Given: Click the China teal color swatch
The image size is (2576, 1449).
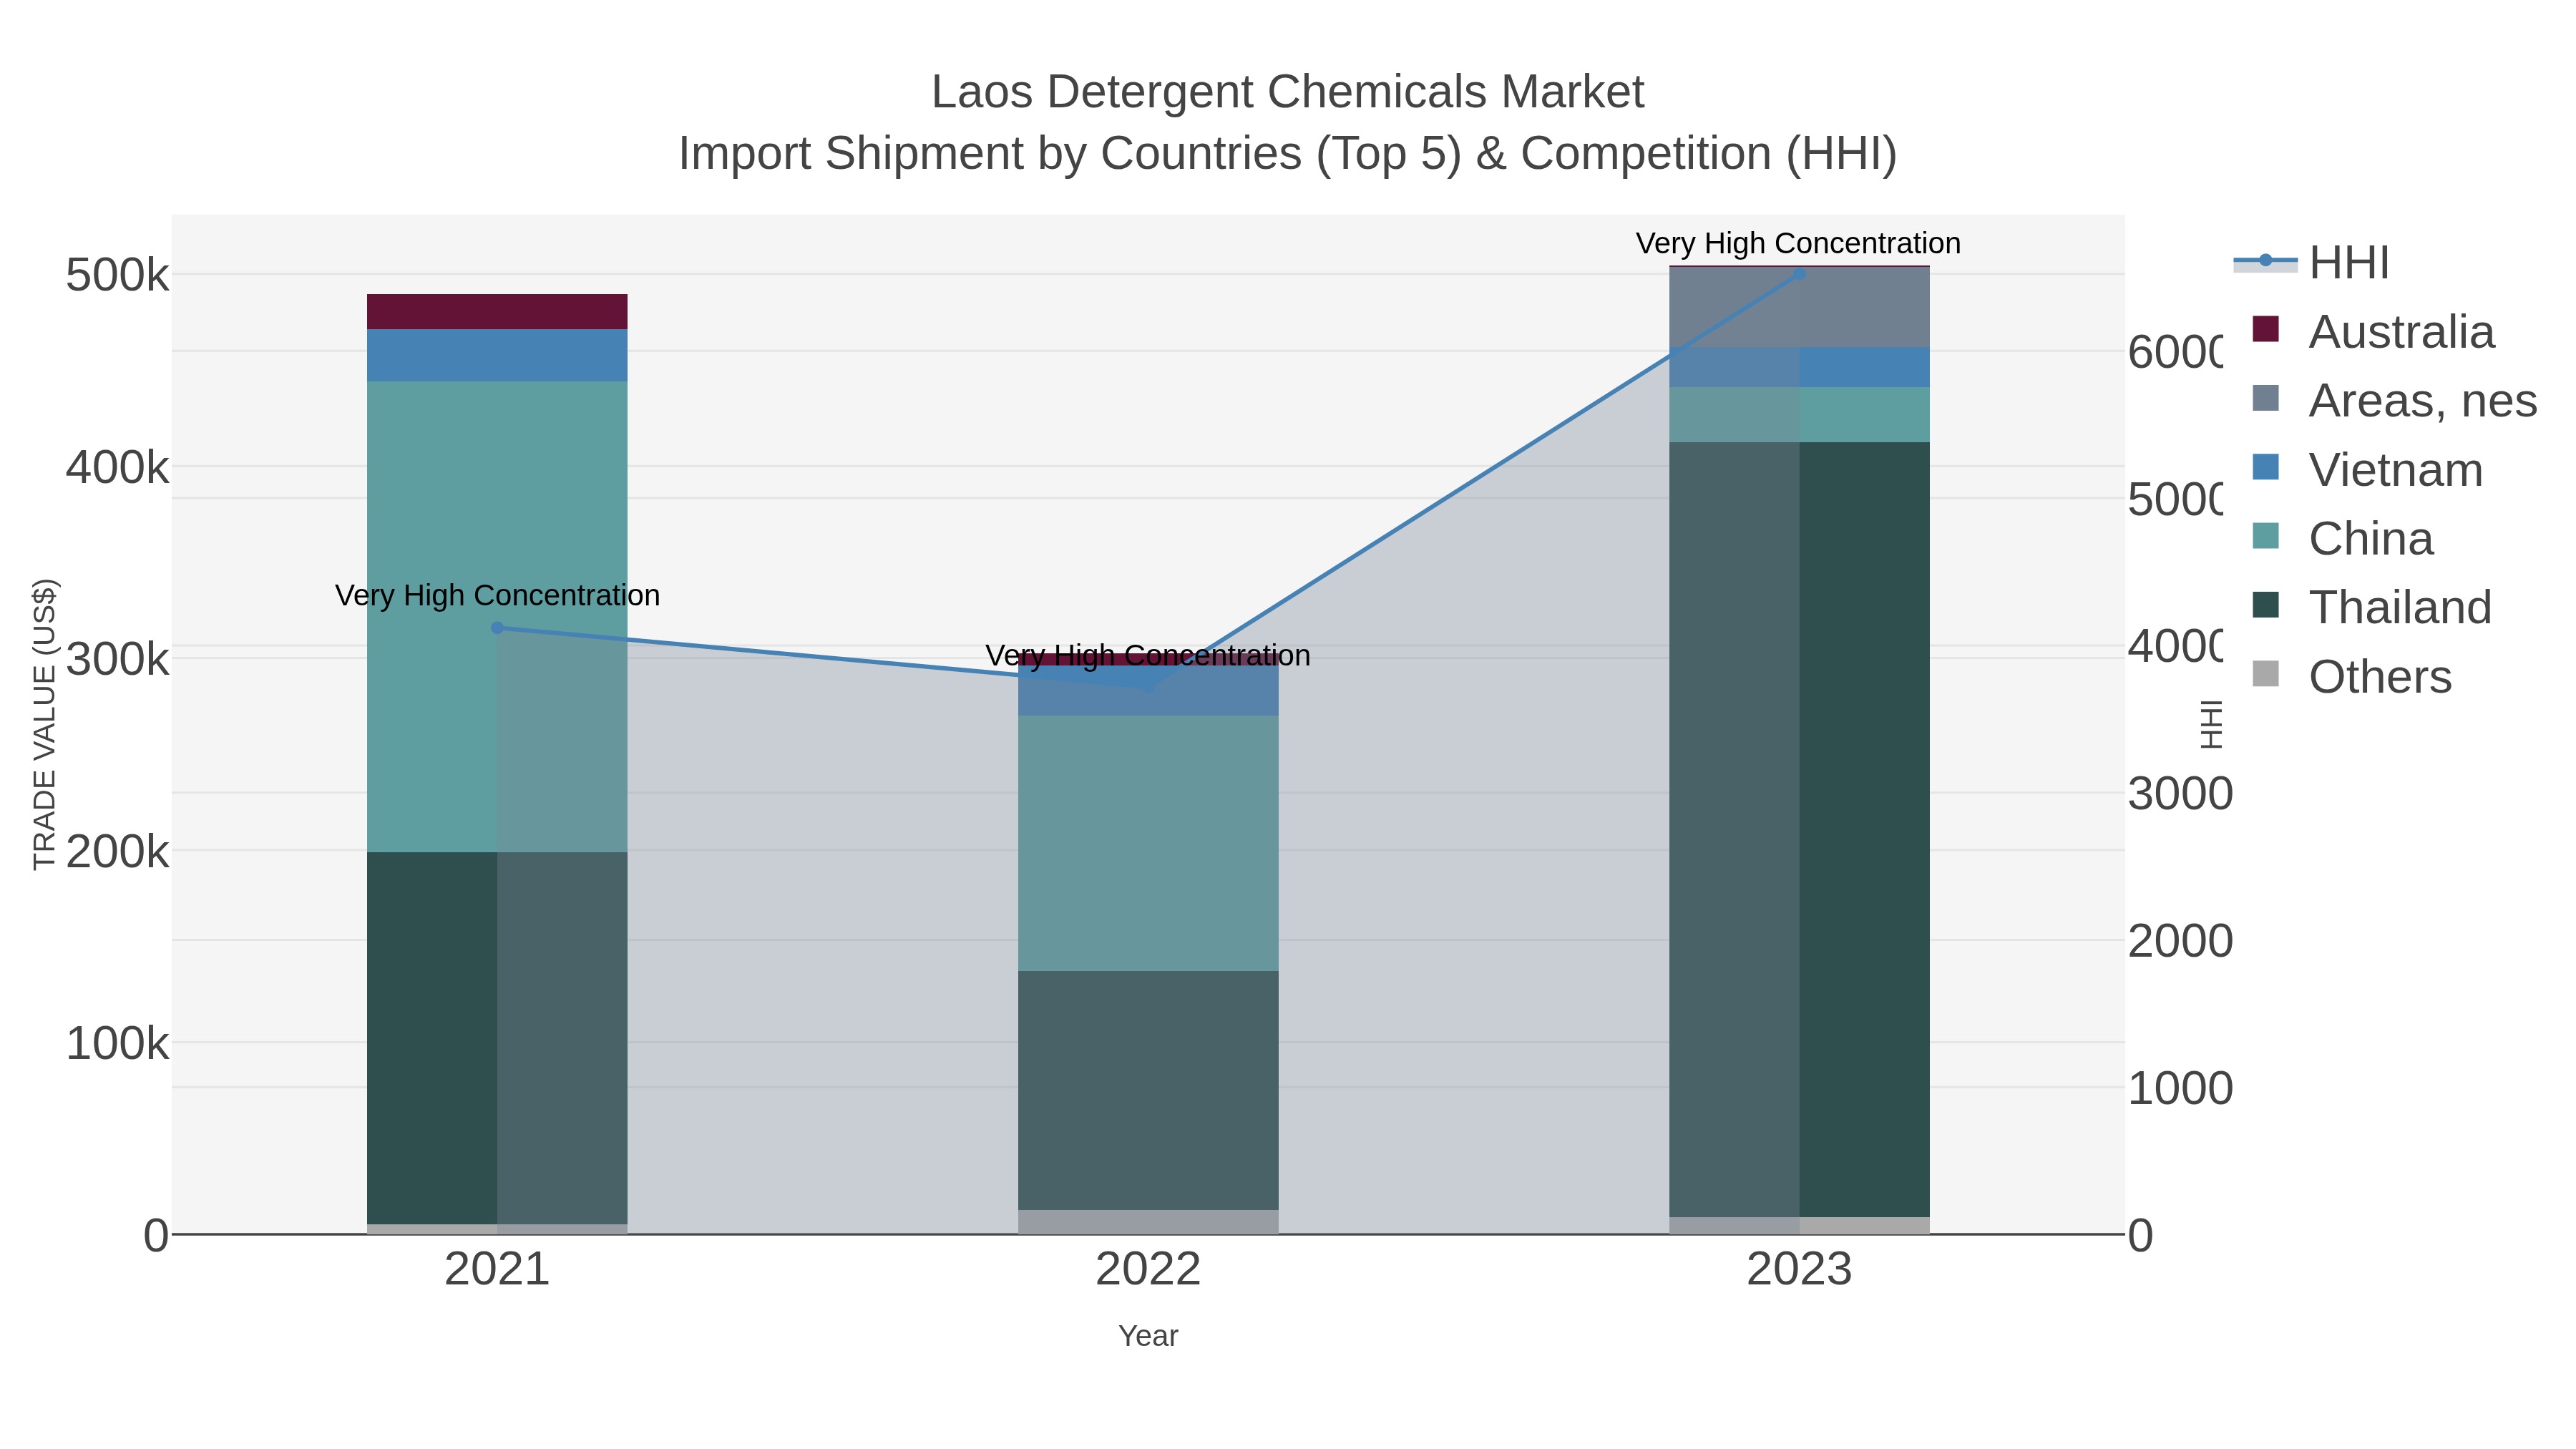Looking at the screenshot, I should 2265,536.
